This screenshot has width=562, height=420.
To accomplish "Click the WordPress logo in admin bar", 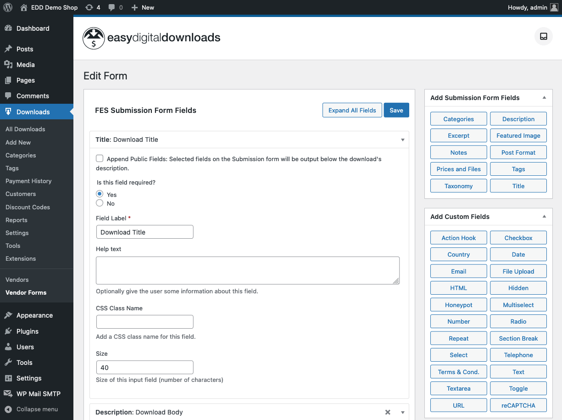I will pos(8,7).
